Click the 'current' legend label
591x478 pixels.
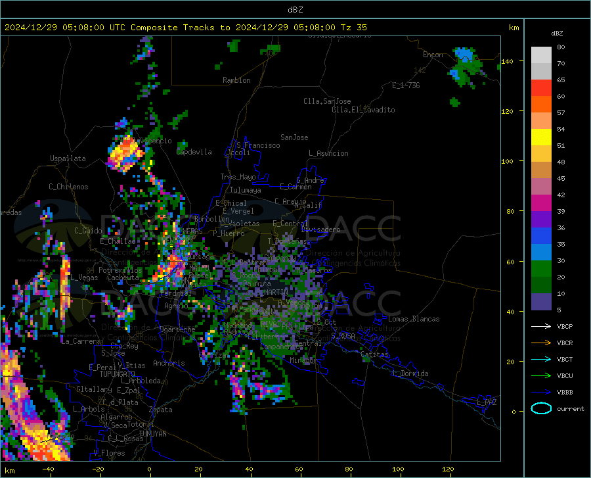(x=571, y=408)
